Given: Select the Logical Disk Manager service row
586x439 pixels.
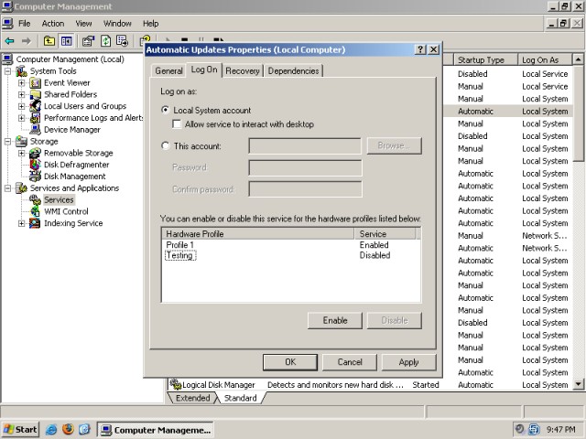Looking at the screenshot, I should (370, 384).
